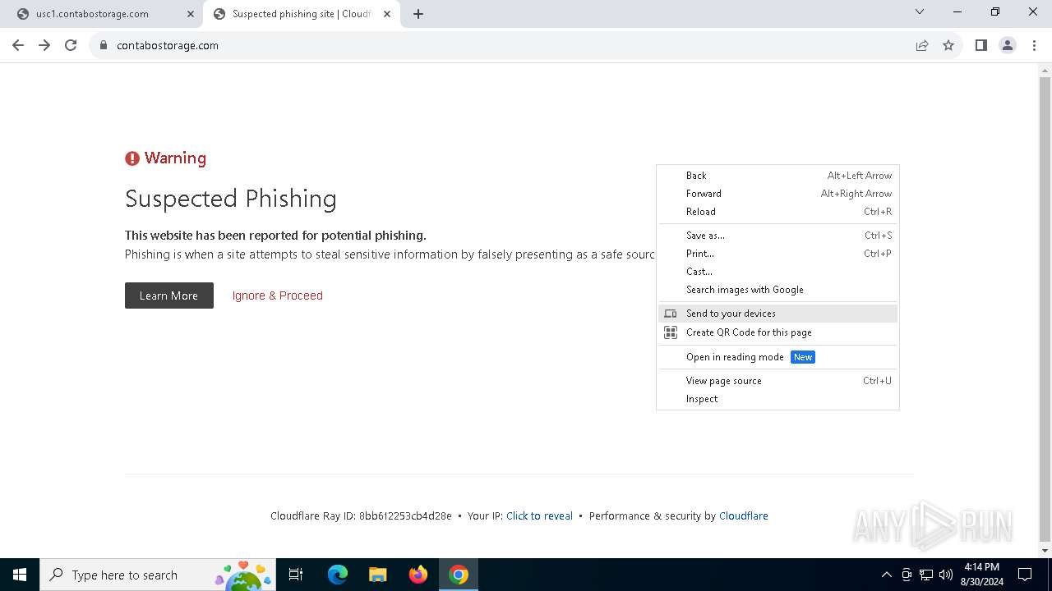Open File Explorer from the taskbar

point(378,575)
